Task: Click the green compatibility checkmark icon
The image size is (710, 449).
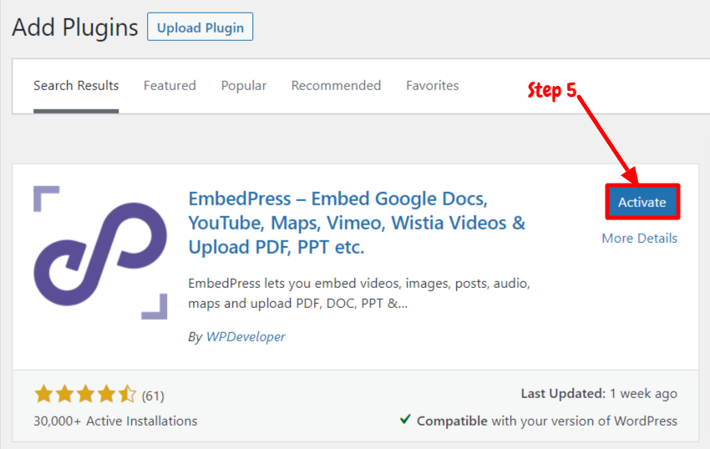Action: (405, 420)
